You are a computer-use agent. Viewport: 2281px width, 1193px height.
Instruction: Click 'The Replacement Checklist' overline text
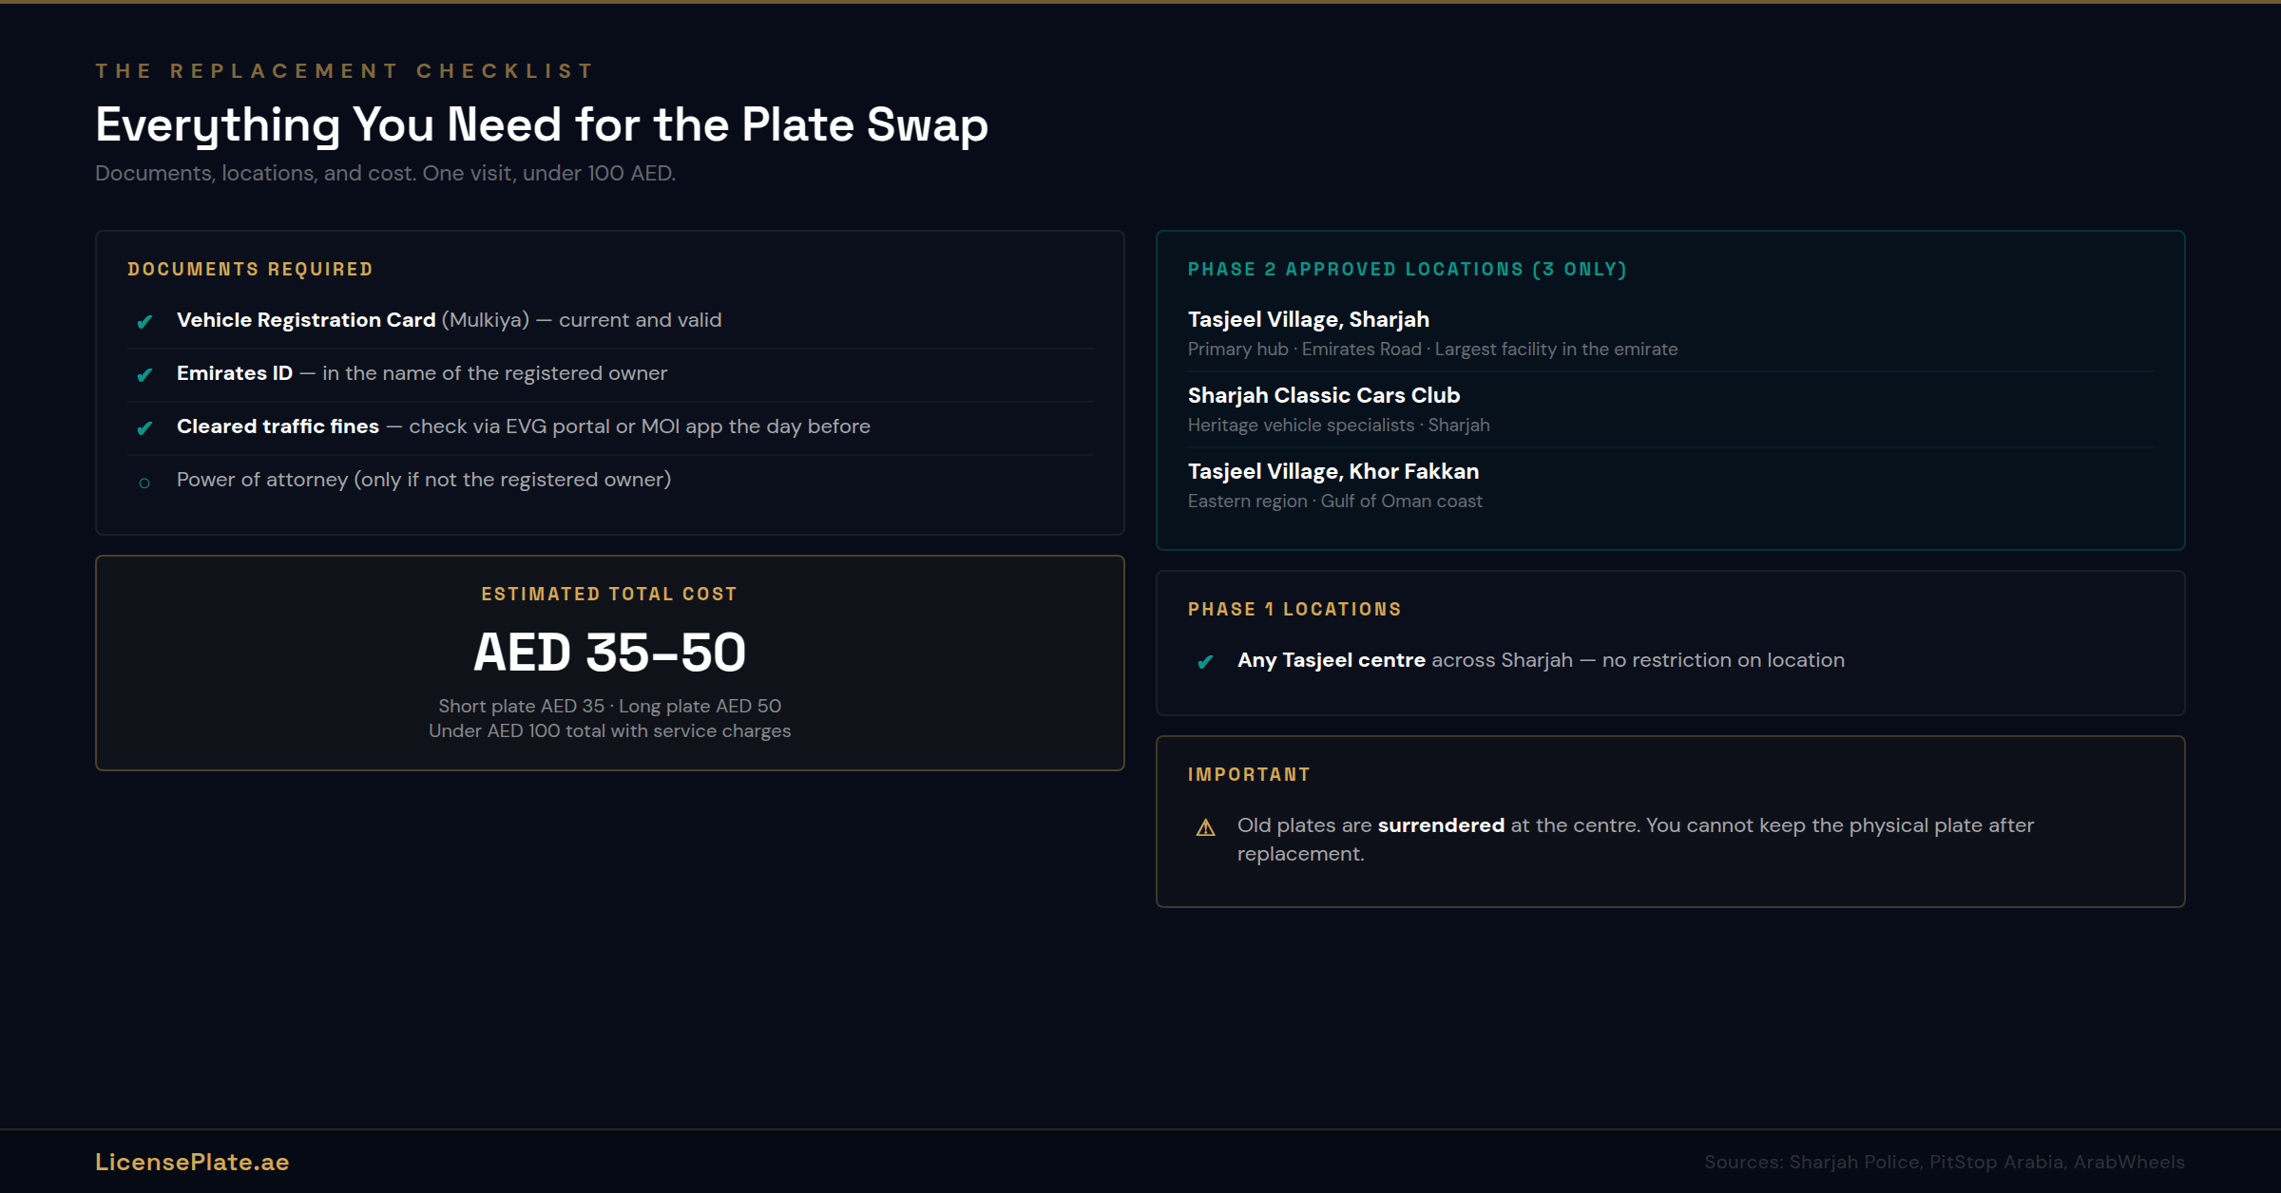coord(345,71)
